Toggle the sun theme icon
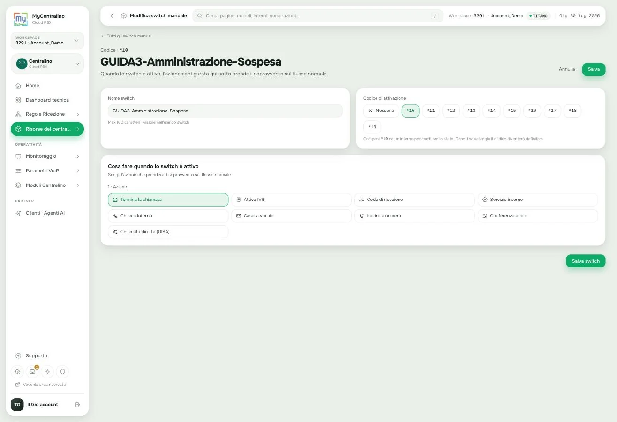This screenshot has width=617, height=422. [47, 371]
